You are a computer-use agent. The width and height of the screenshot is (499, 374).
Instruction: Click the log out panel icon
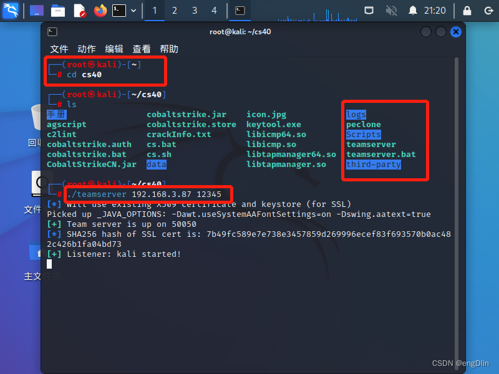[488, 11]
